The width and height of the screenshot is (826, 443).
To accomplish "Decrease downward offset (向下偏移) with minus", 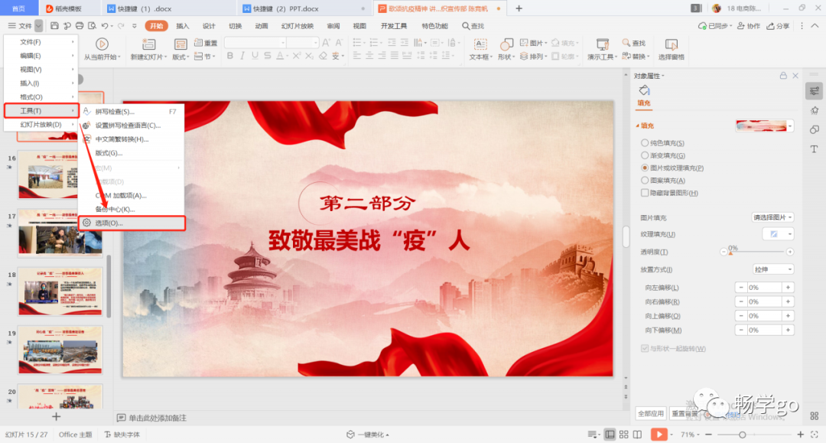I will (741, 330).
